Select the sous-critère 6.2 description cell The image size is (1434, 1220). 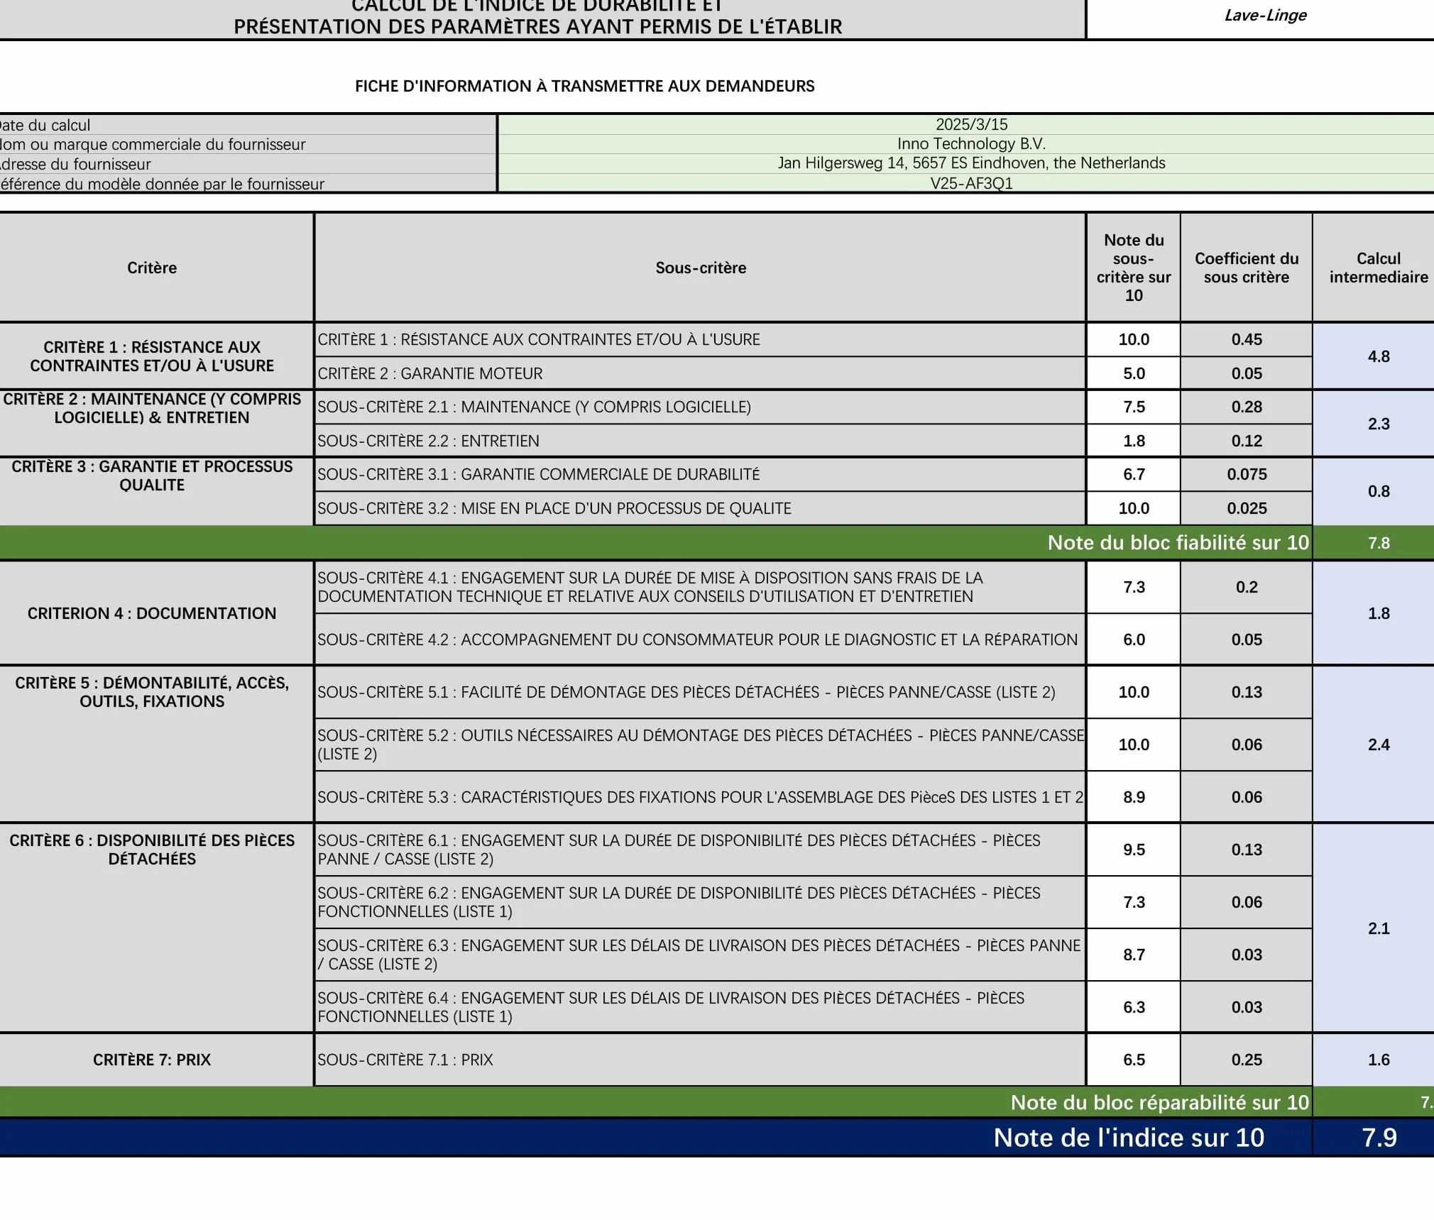coord(700,902)
